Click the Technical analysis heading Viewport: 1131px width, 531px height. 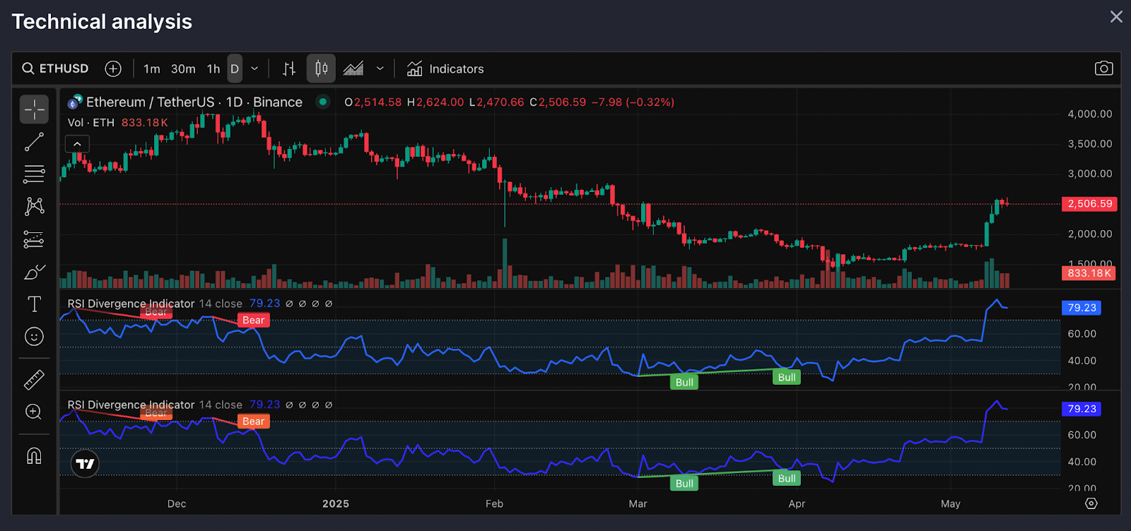coord(102,22)
